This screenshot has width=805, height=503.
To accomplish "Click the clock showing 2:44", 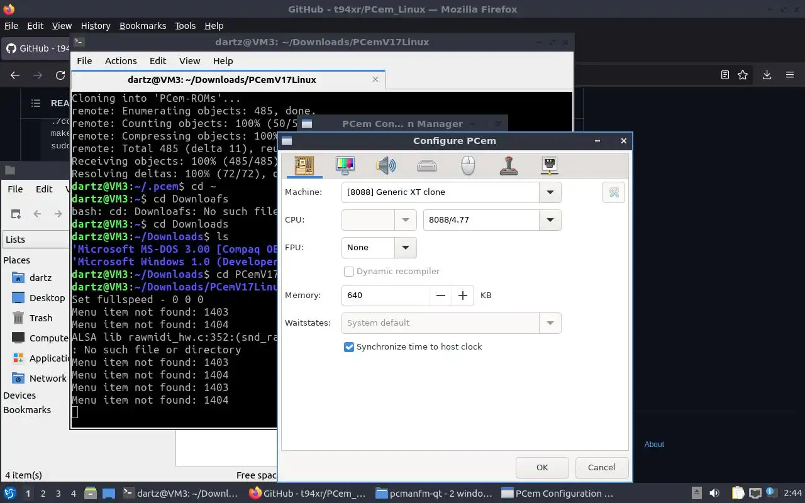I will (793, 494).
